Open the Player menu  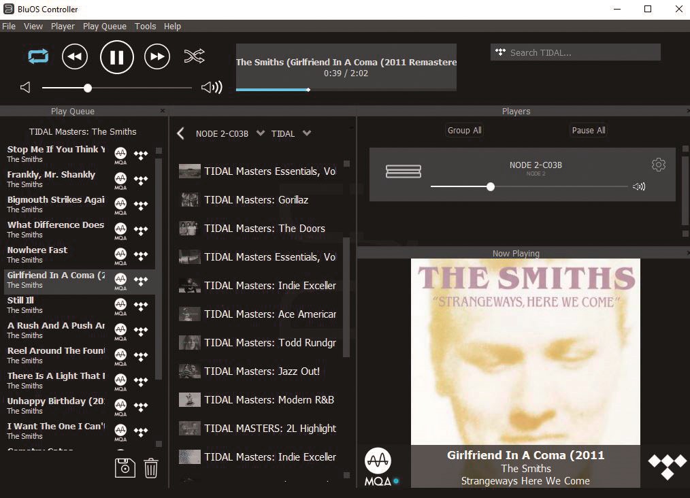tap(63, 26)
